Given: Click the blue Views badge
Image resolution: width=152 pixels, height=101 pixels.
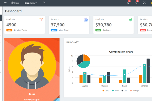Looking at the screenshot, I should (54, 30).
